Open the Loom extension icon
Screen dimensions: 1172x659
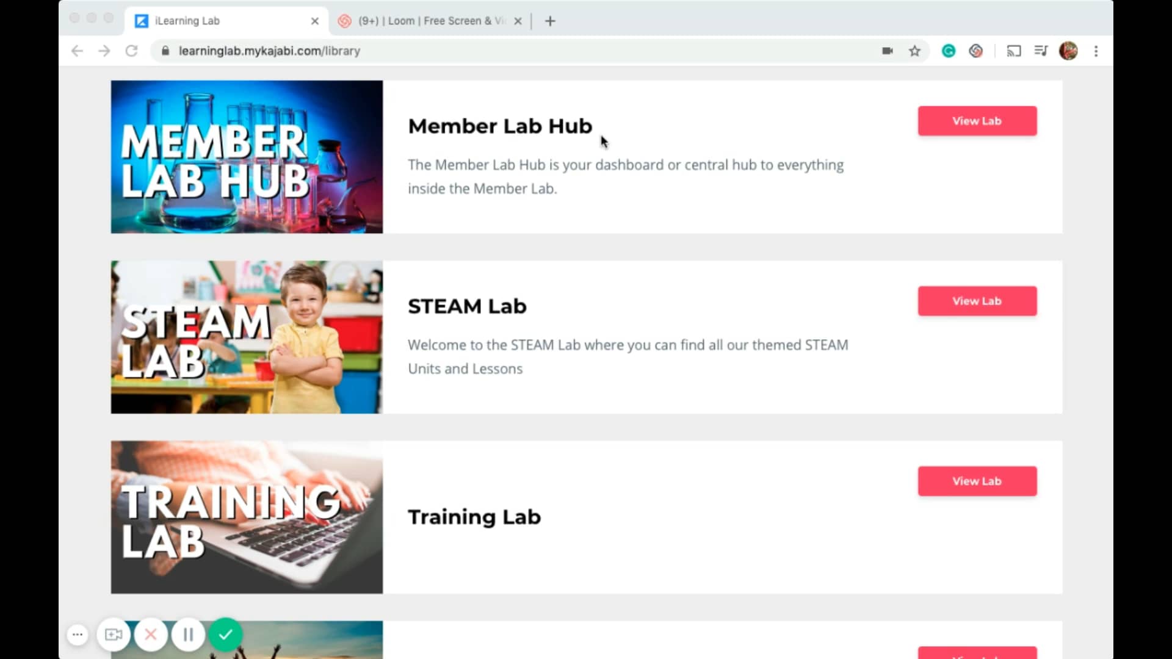pyautogui.click(x=976, y=51)
